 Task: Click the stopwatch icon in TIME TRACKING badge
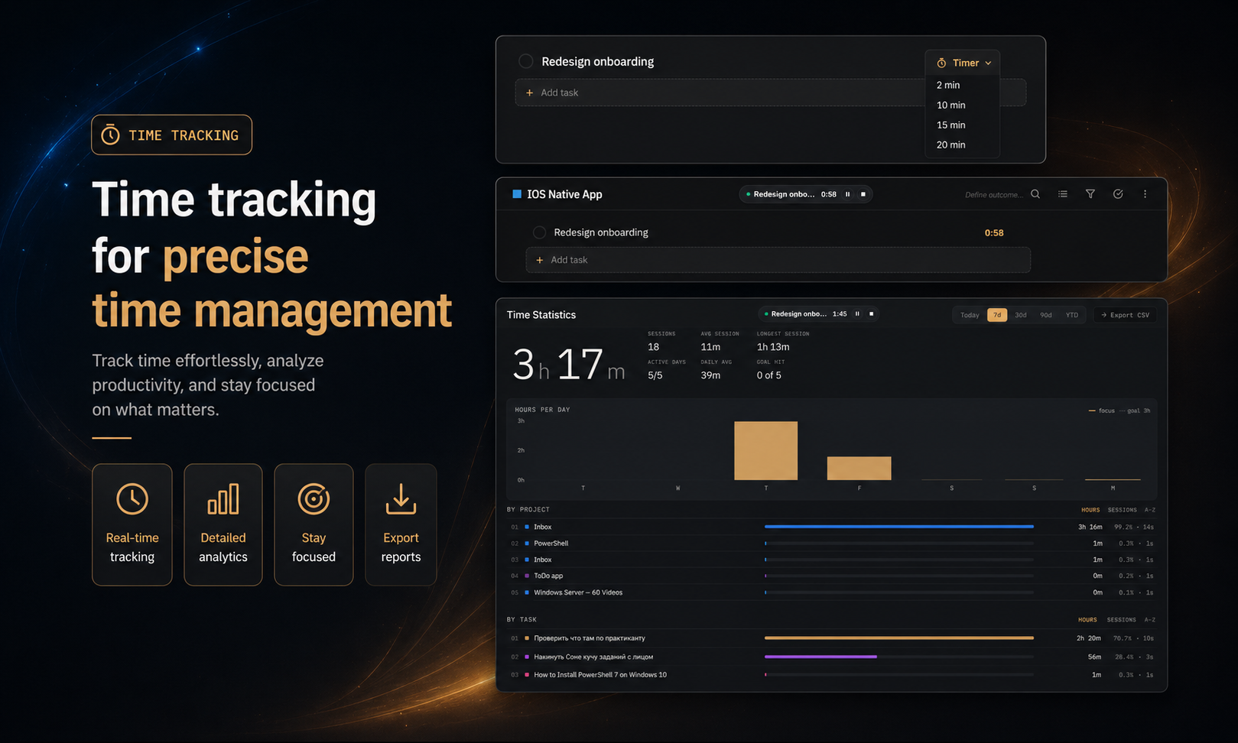tap(111, 135)
